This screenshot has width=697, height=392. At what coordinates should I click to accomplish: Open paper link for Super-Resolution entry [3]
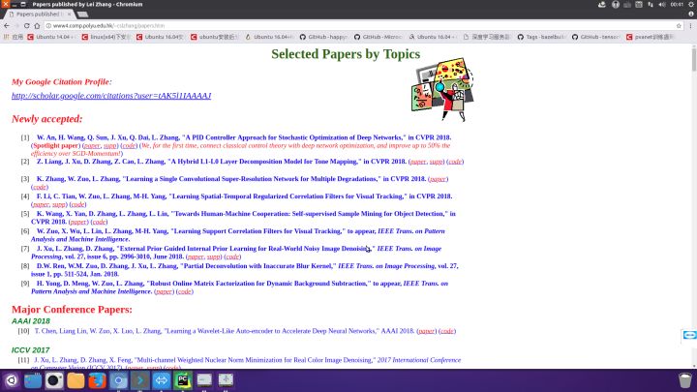pos(438,179)
